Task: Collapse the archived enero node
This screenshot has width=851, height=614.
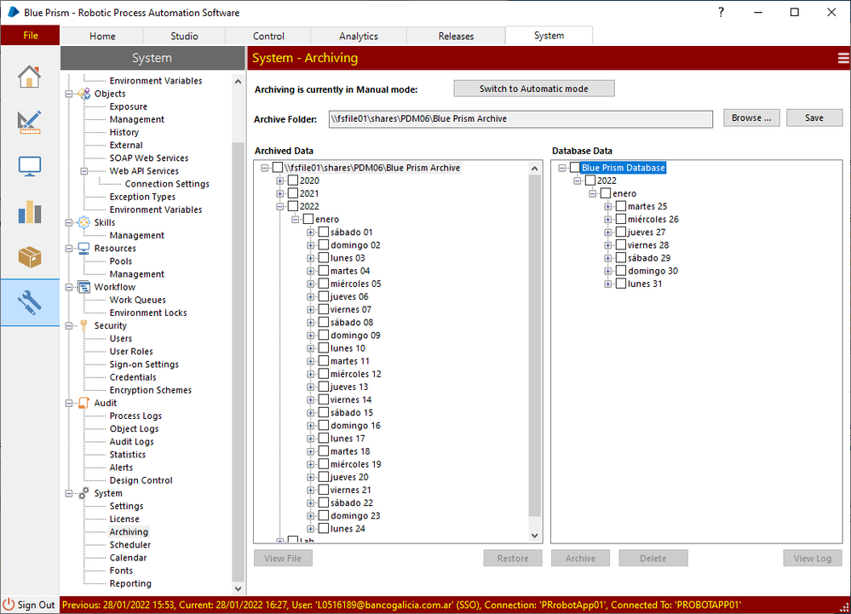Action: tap(296, 220)
